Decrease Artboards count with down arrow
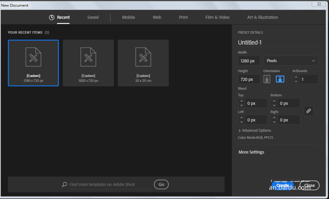This screenshot has width=329, height=199. pos(296,81)
